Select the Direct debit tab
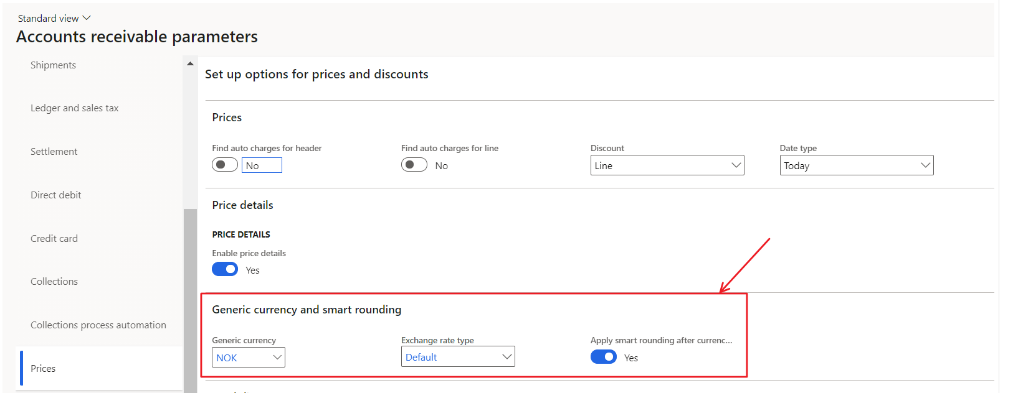Viewport: 1013px width, 393px height. [55, 195]
